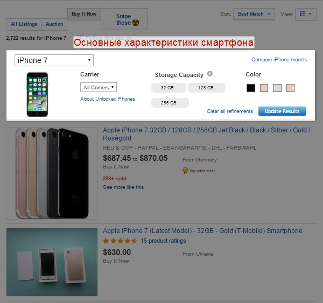Switch to the All Listings tab
This screenshot has height=303, width=323.
coord(24,24)
